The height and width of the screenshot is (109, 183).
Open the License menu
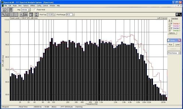(x=45, y=6)
